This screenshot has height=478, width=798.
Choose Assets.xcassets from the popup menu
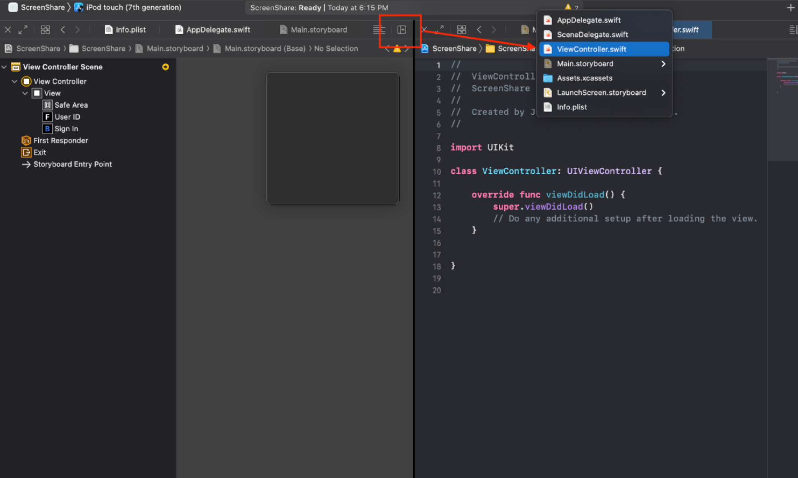coord(604,78)
